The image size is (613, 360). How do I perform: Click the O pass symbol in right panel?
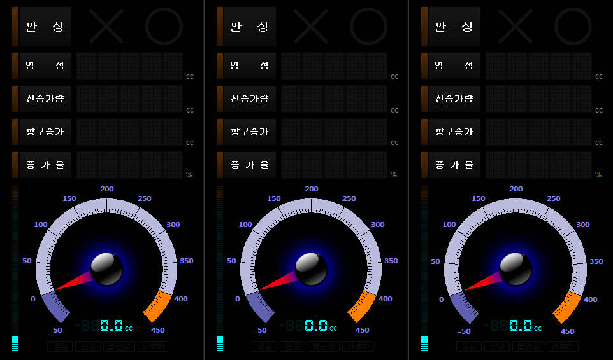tap(573, 26)
